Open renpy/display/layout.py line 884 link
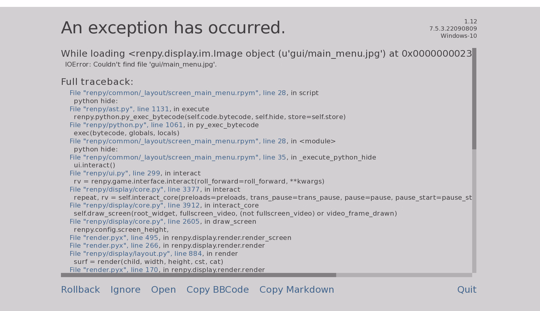Viewport: 540px width, 311px height. point(136,254)
